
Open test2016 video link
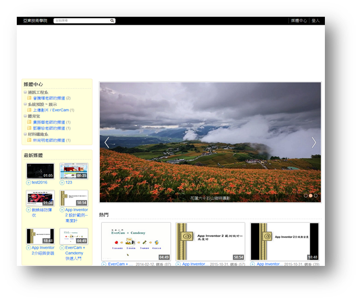click(x=39, y=183)
